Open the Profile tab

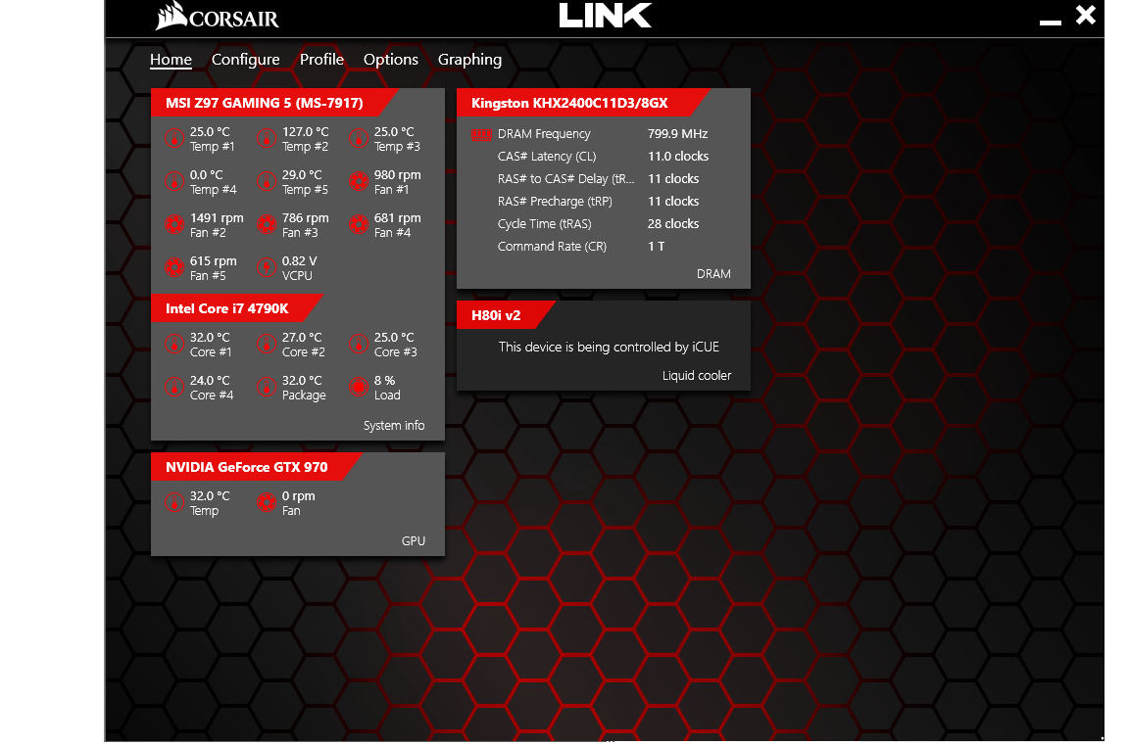pos(321,60)
